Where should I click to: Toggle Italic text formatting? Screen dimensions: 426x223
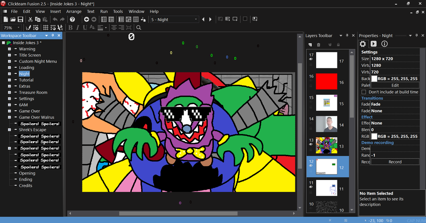(78, 27)
